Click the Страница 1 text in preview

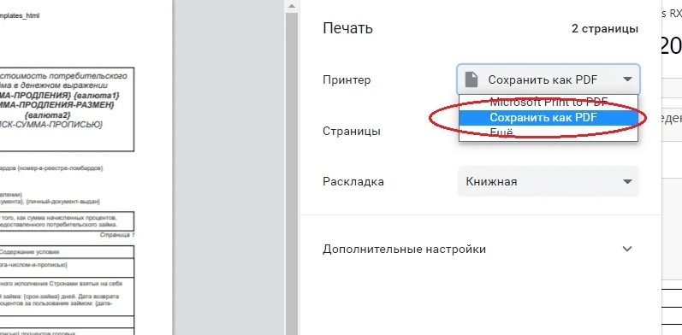(x=117, y=235)
